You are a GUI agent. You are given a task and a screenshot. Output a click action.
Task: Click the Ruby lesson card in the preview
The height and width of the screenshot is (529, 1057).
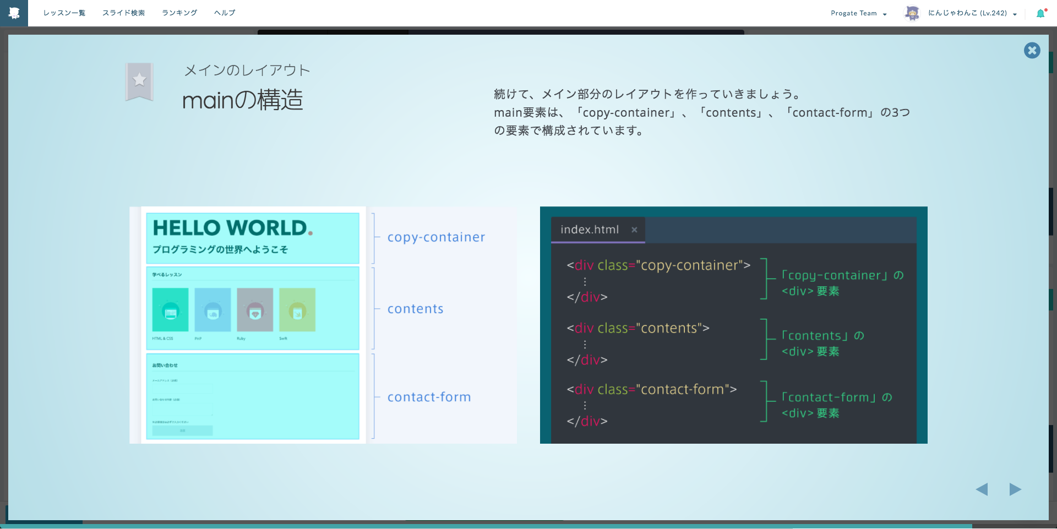254,309
